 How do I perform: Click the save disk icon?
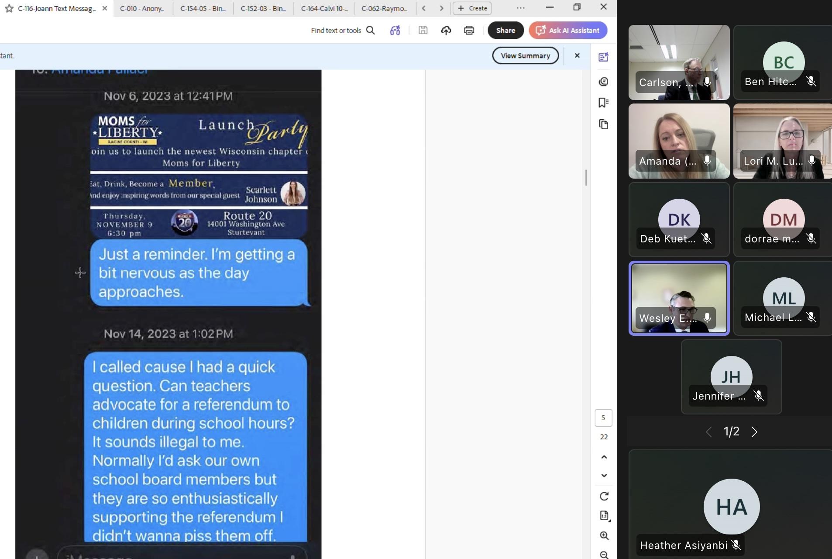tap(423, 30)
